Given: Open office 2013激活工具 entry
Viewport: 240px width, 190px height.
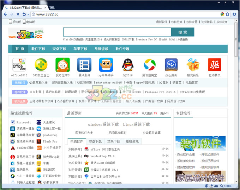Looking at the screenshot, I should 105,150.
